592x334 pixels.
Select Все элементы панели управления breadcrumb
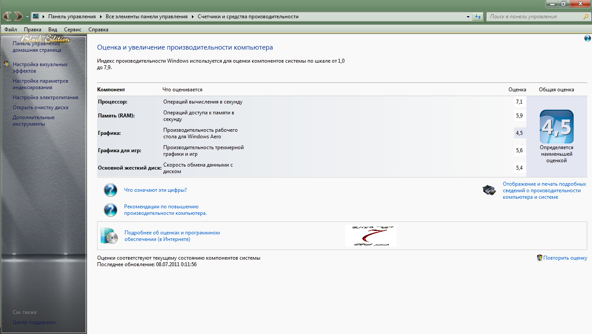(147, 17)
